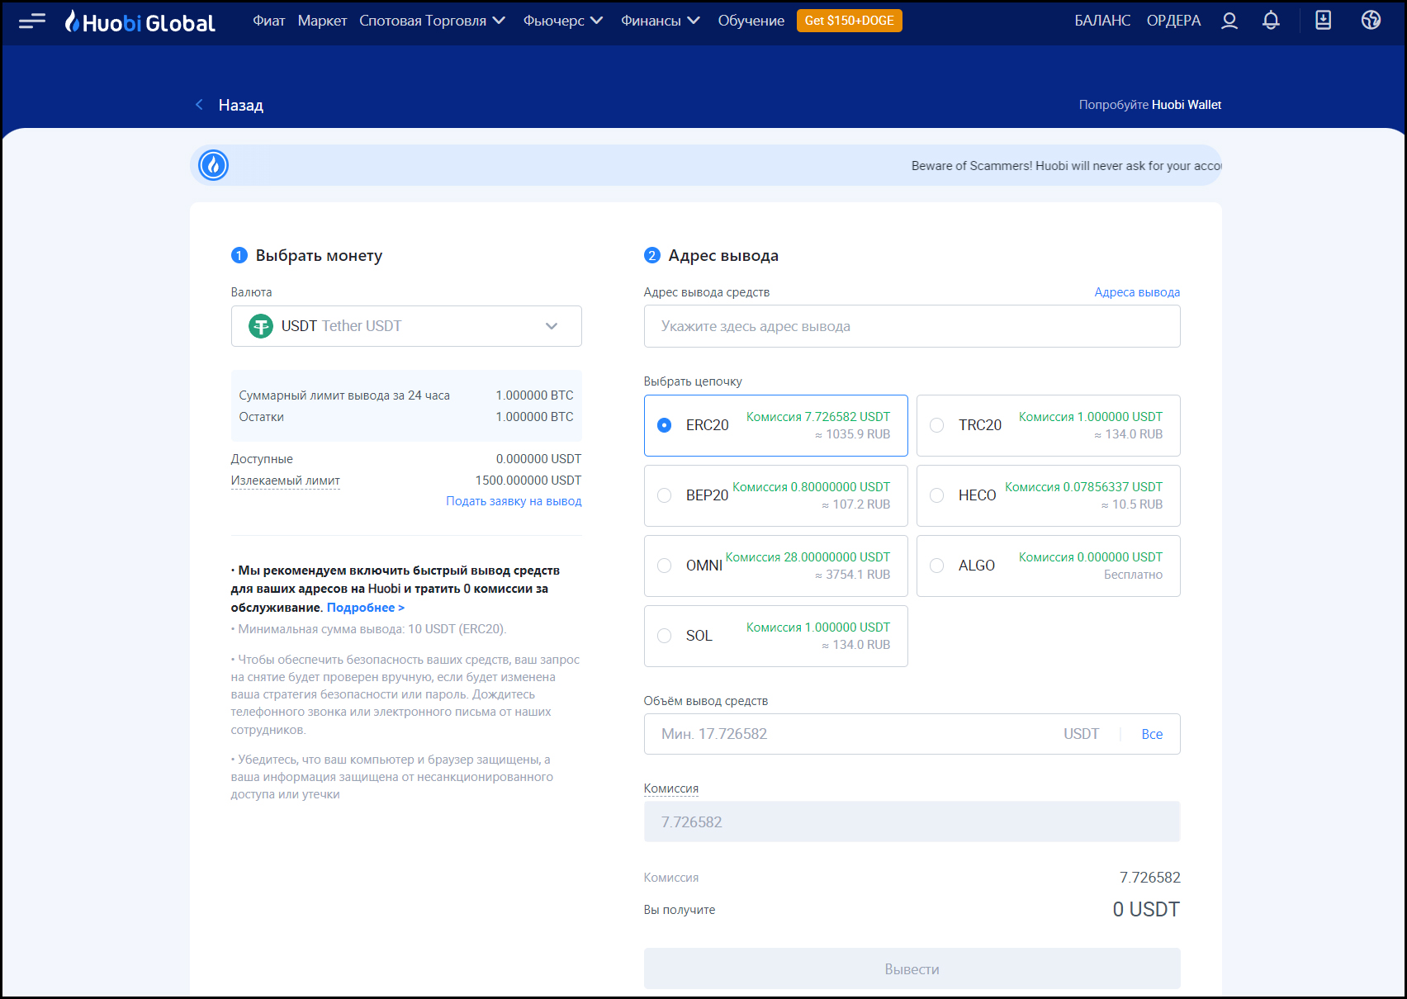Open the notifications bell icon
This screenshot has height=999, width=1407.
pos(1272,21)
